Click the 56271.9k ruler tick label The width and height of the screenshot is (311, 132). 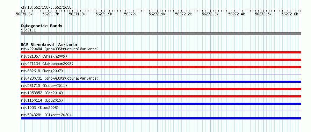tap(104, 14)
